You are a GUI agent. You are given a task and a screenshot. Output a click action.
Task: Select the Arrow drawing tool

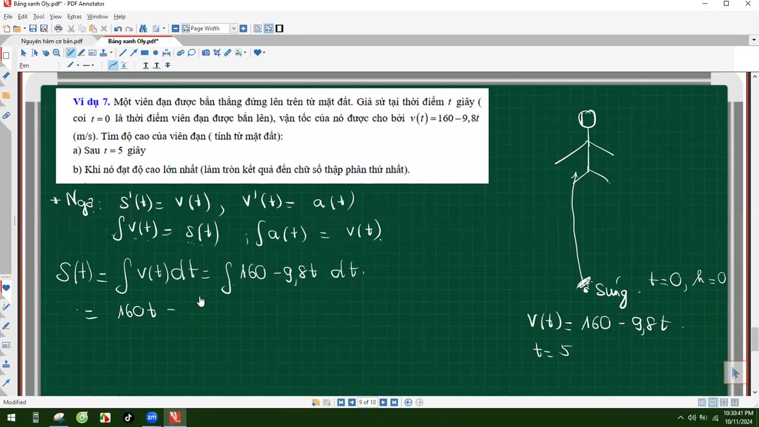click(133, 53)
